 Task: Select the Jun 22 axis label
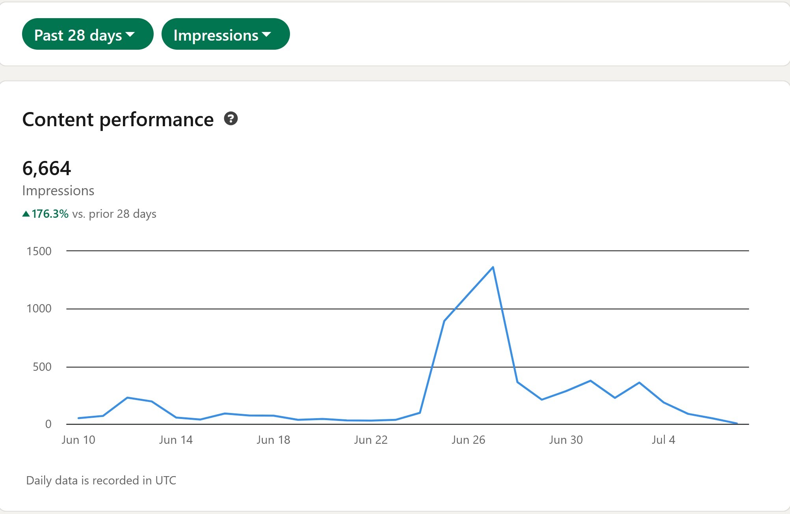371,440
